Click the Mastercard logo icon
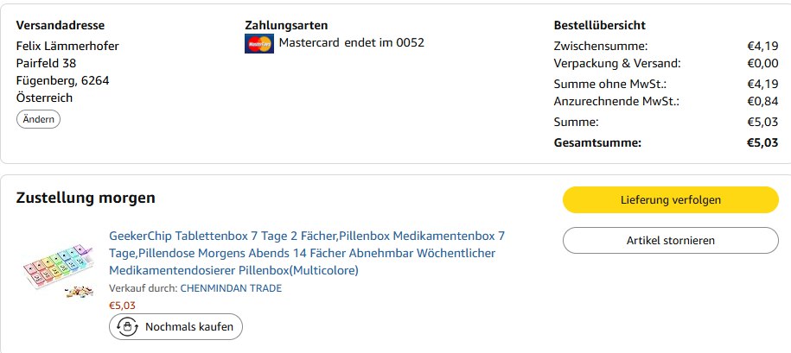Screen dimensions: 791x353 tap(259, 43)
